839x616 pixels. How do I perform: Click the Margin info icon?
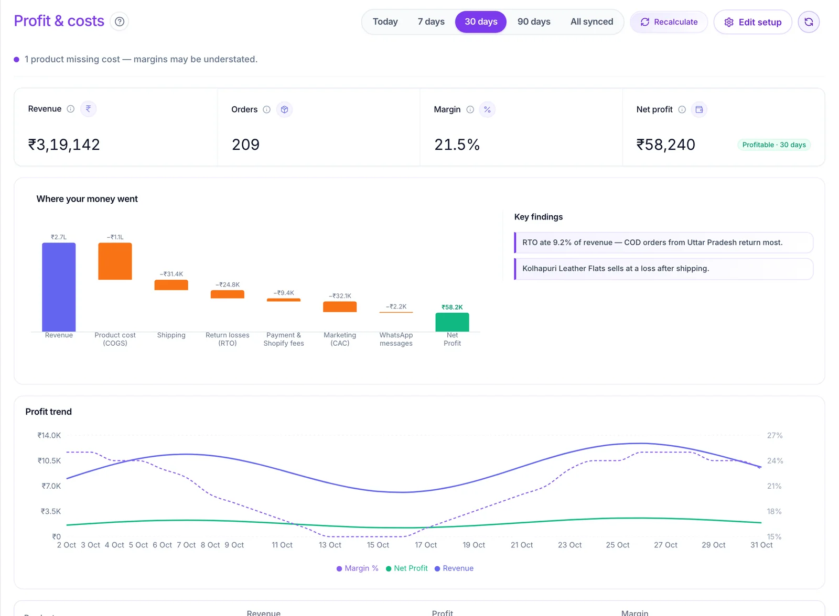tap(470, 109)
